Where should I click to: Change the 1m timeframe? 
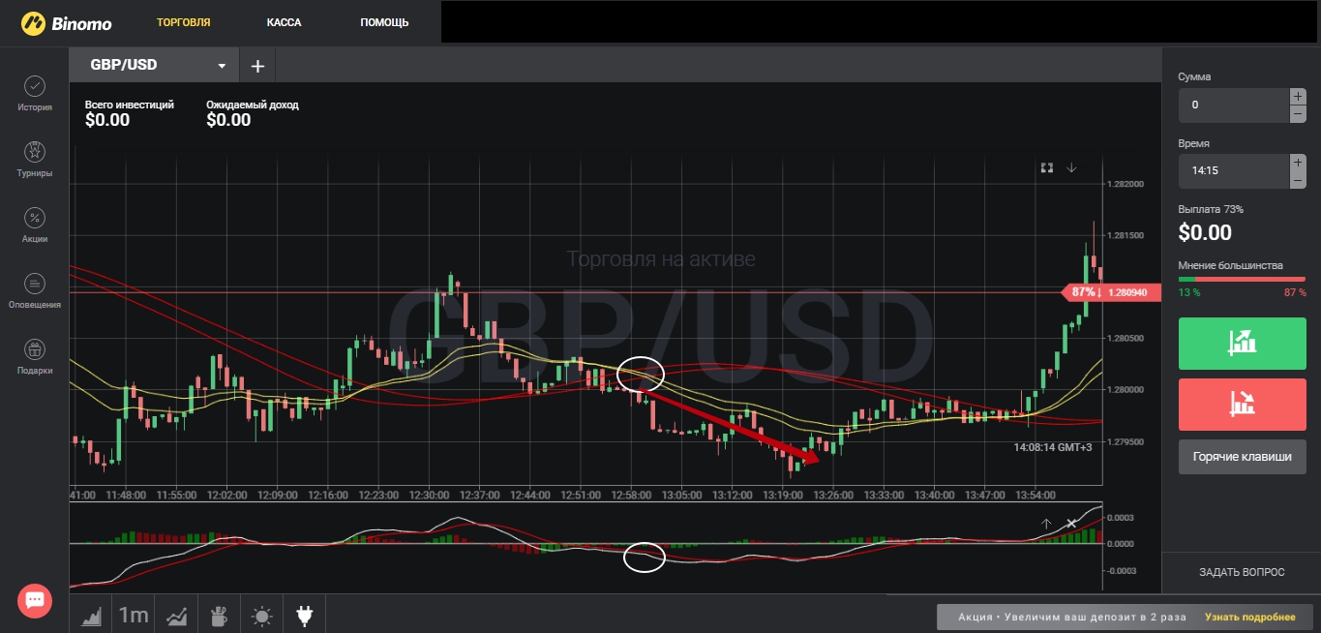[x=134, y=615]
